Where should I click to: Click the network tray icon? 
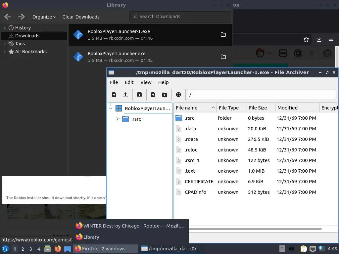313,249
